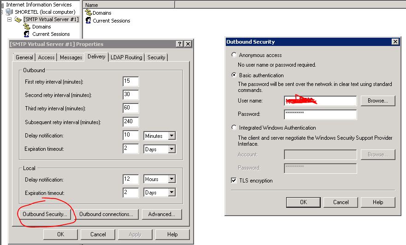
Task: Open the Local Delay notification Hours dropdown
Action: click(171, 179)
